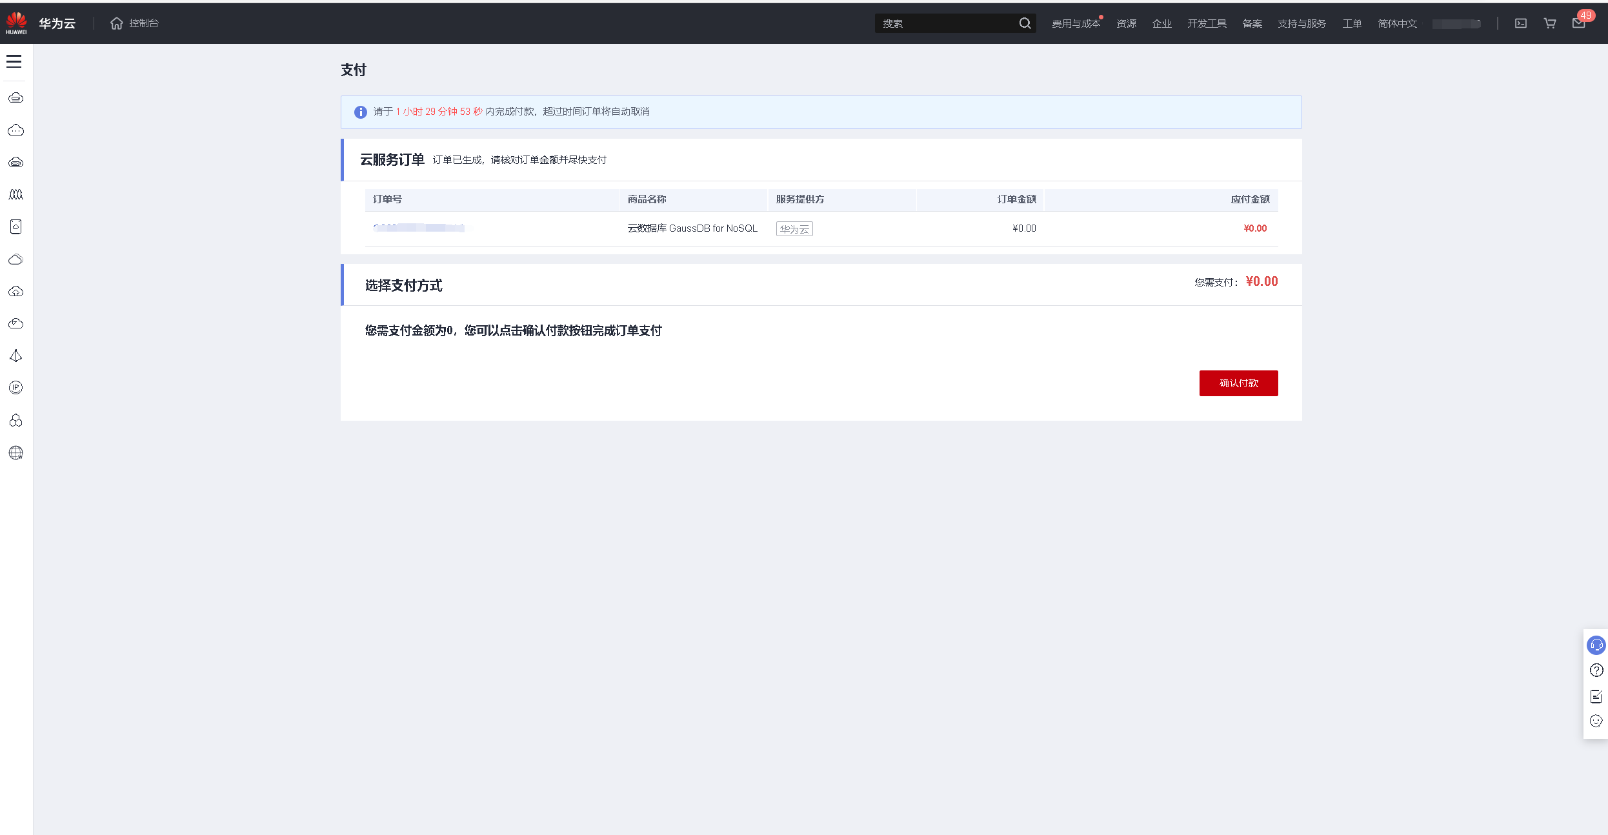
Task: Open the messages mail icon
Action: 1578,23
